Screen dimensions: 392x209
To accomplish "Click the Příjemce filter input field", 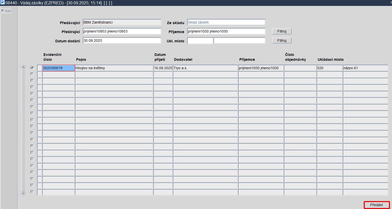I will (x=226, y=31).
